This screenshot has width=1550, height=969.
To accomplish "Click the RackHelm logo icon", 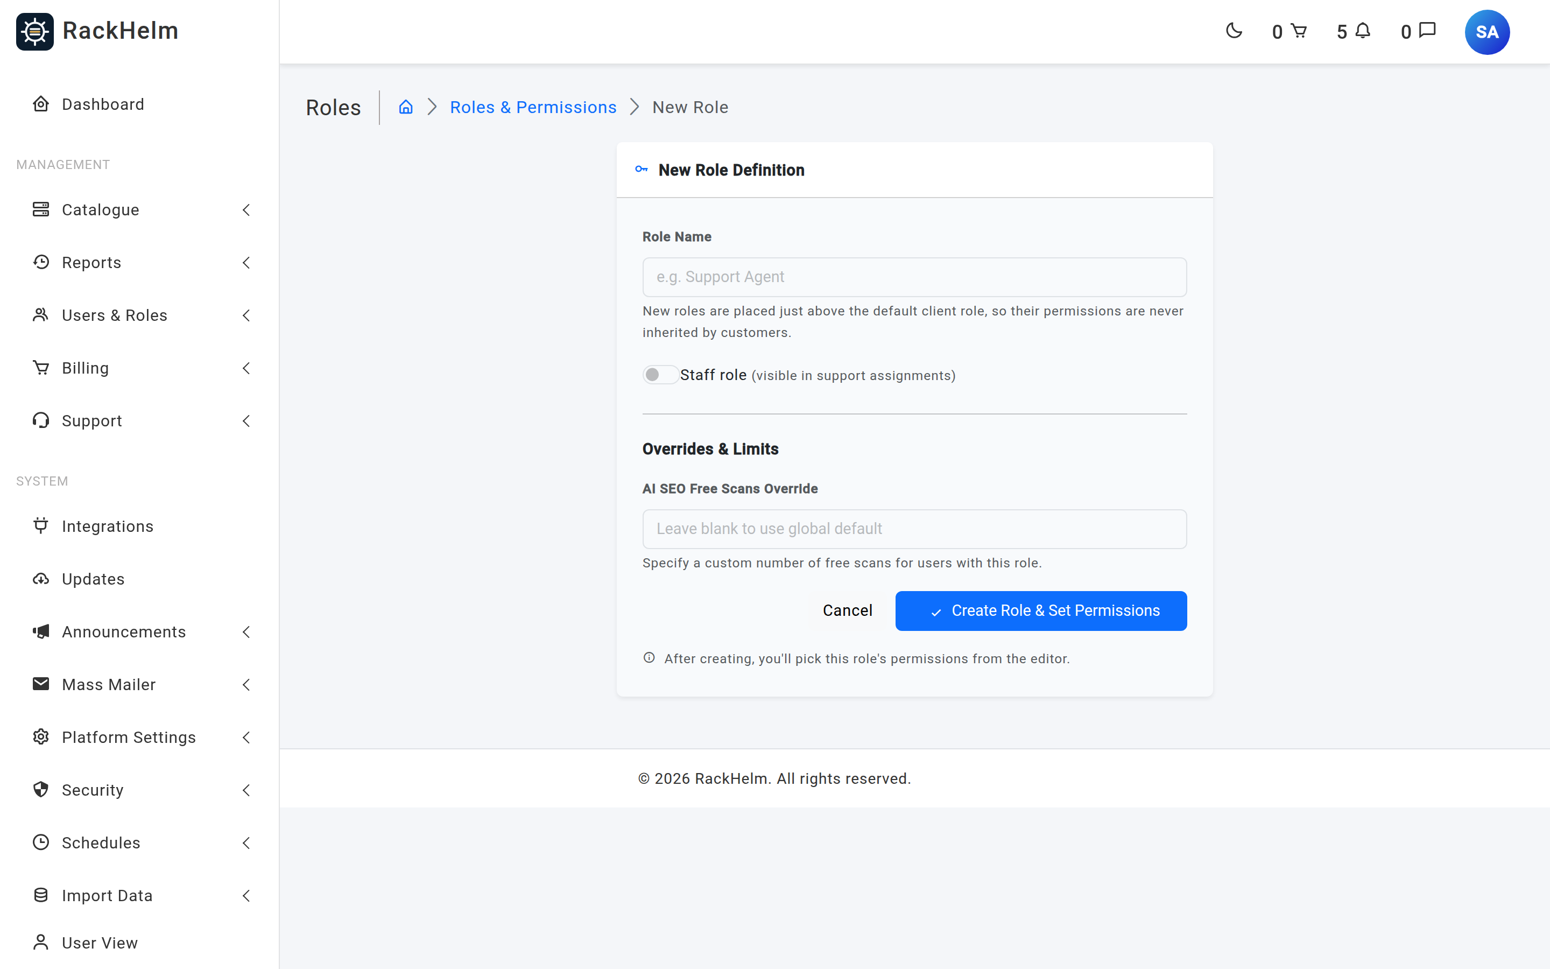I will (x=34, y=31).
